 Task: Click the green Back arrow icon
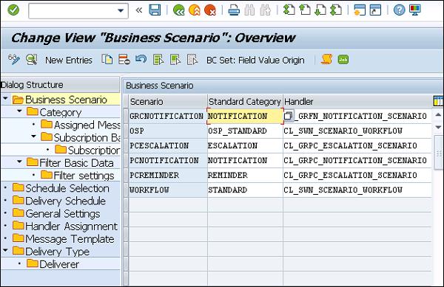coord(178,10)
